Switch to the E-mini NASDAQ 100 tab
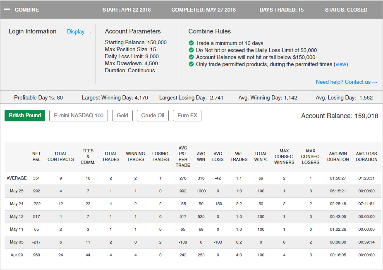 [79, 115]
